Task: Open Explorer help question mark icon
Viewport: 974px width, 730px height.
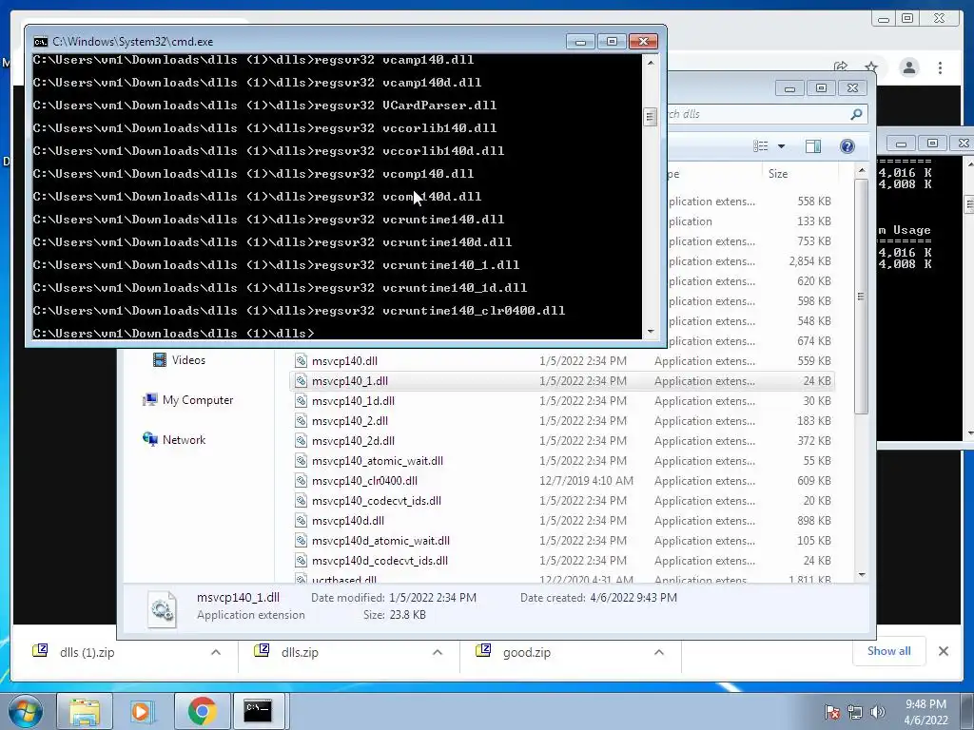Action: tap(847, 146)
